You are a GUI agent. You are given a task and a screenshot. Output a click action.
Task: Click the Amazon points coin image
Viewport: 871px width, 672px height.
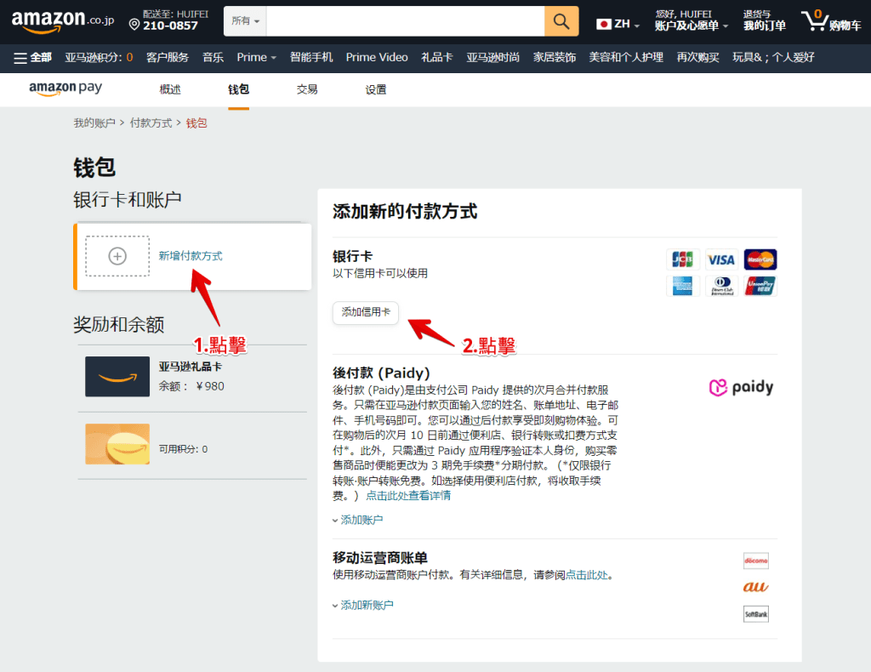click(x=117, y=444)
